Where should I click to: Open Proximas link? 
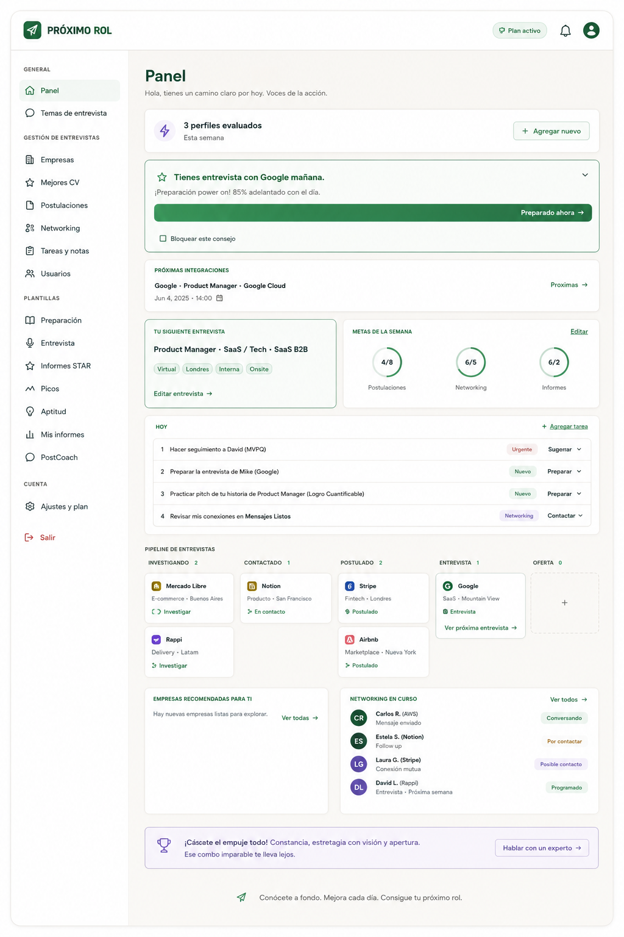pos(569,285)
